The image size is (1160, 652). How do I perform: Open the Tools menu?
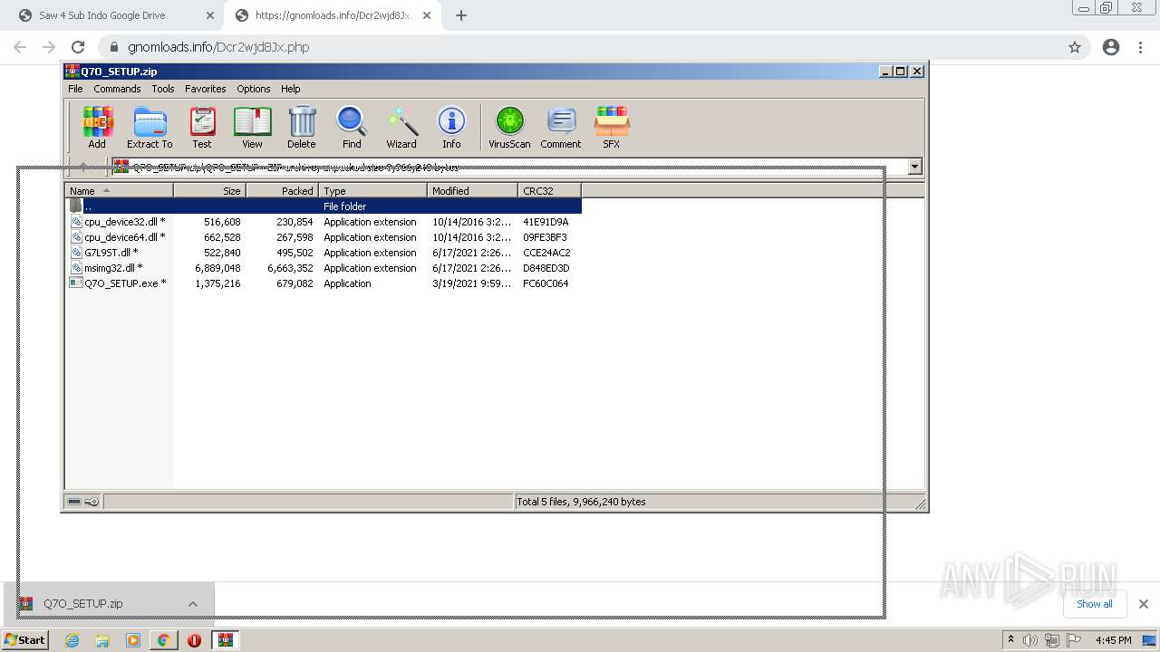[163, 89]
